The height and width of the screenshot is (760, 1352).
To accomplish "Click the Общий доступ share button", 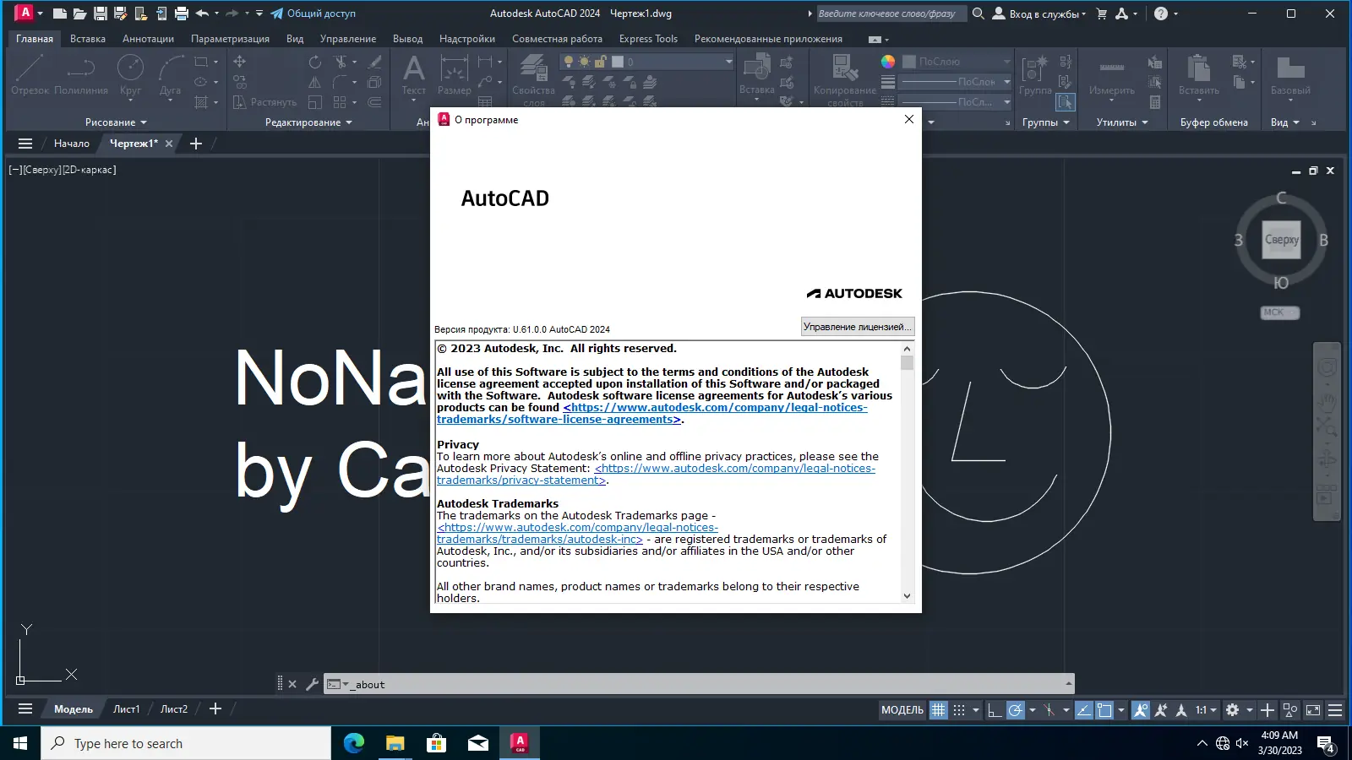I will (313, 14).
